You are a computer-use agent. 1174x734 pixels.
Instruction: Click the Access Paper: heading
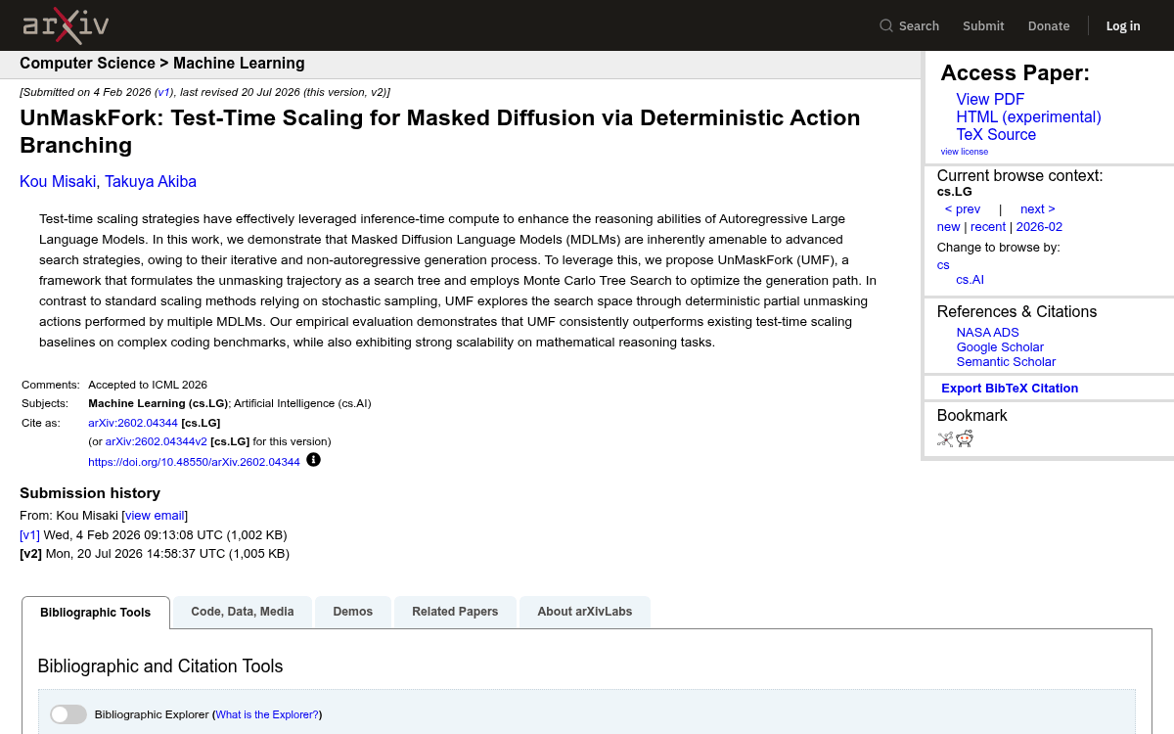1015,73
